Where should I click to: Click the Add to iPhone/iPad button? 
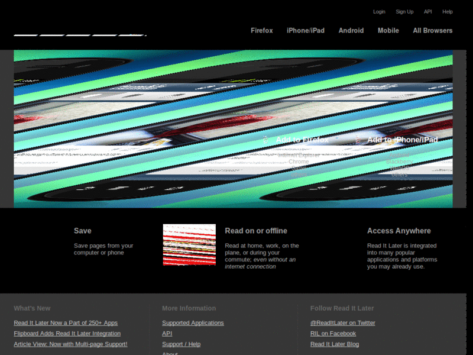point(403,140)
